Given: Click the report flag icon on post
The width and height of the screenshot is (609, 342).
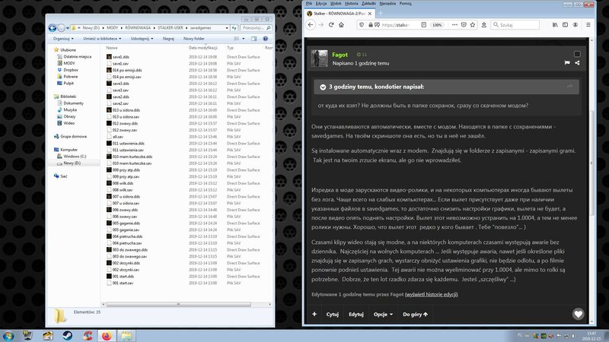Looking at the screenshot, I should pyautogui.click(x=567, y=62).
